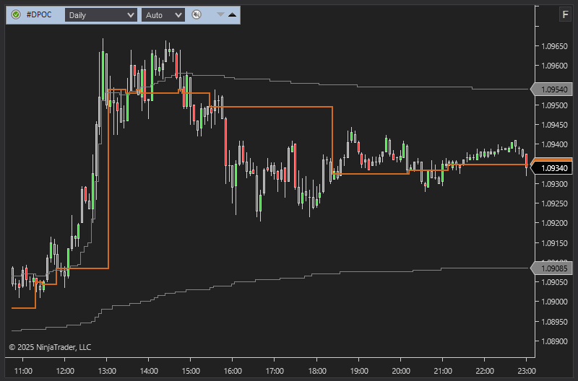Click the 11:00 time axis label
The width and height of the screenshot is (578, 381).
[23, 371]
